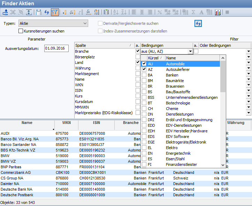Click the WKN column header in results
The height and width of the screenshot is (206, 252).
click(66, 123)
